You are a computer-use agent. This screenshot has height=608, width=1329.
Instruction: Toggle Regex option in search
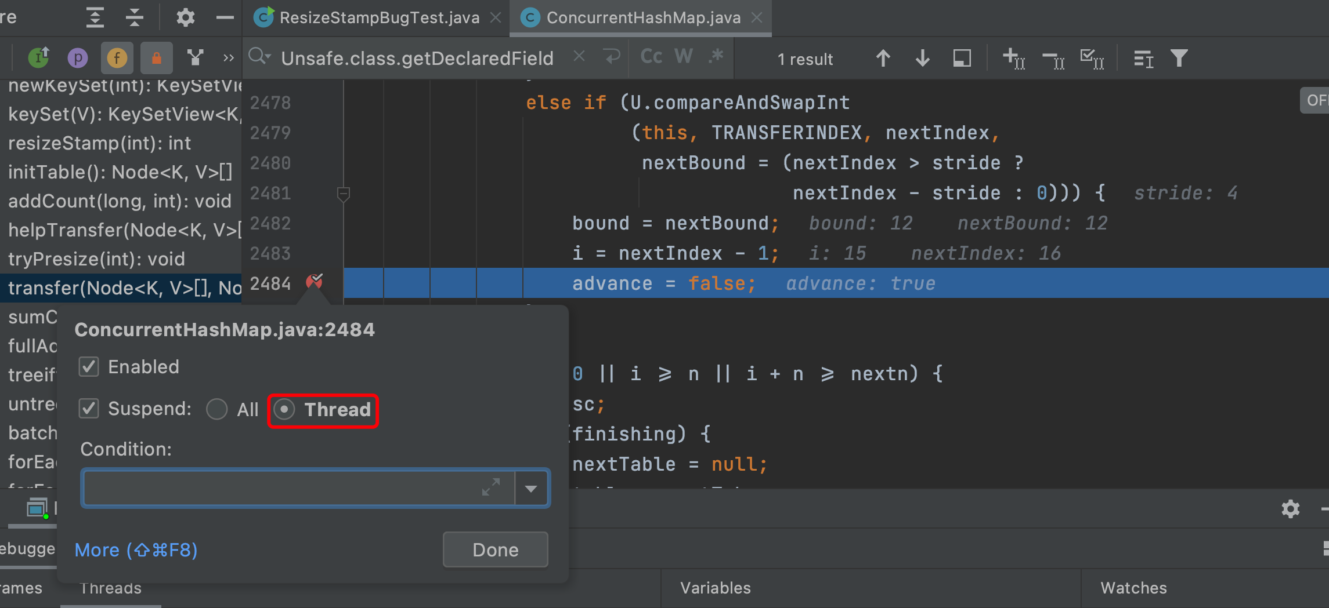[x=716, y=56]
